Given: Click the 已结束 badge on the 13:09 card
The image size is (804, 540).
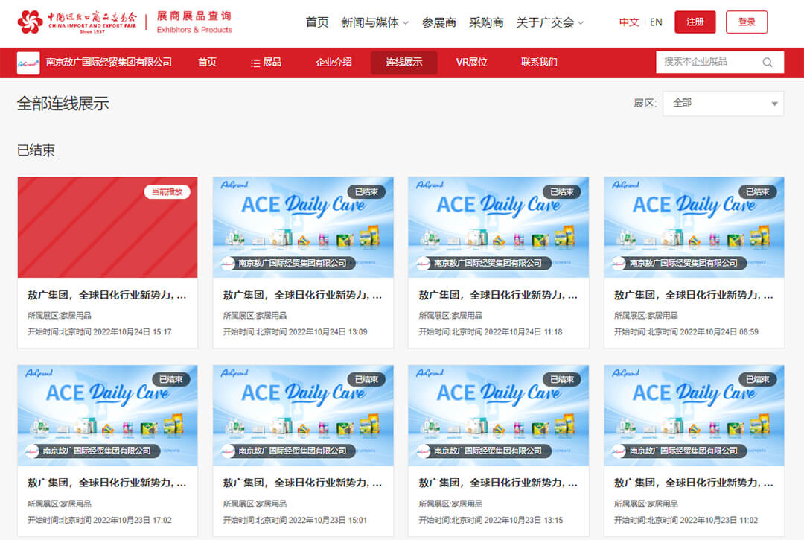Looking at the screenshot, I should (366, 192).
